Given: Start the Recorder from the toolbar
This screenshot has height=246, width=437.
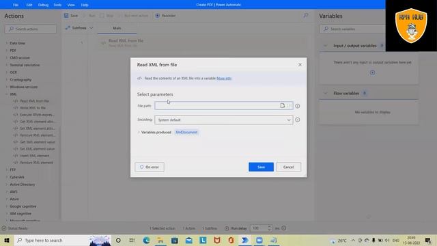Looking at the screenshot, I should click(x=165, y=16).
